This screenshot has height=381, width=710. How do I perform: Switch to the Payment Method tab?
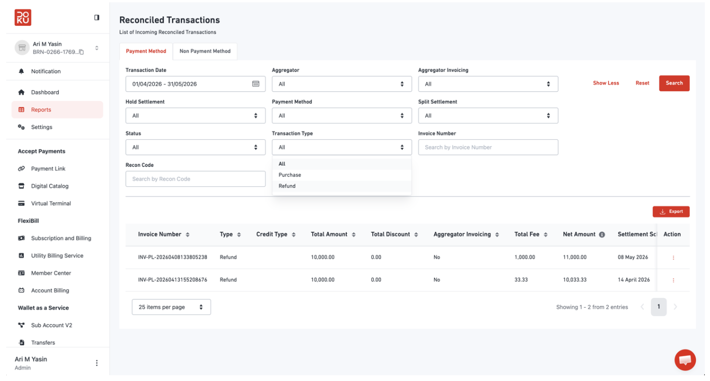[x=146, y=51]
